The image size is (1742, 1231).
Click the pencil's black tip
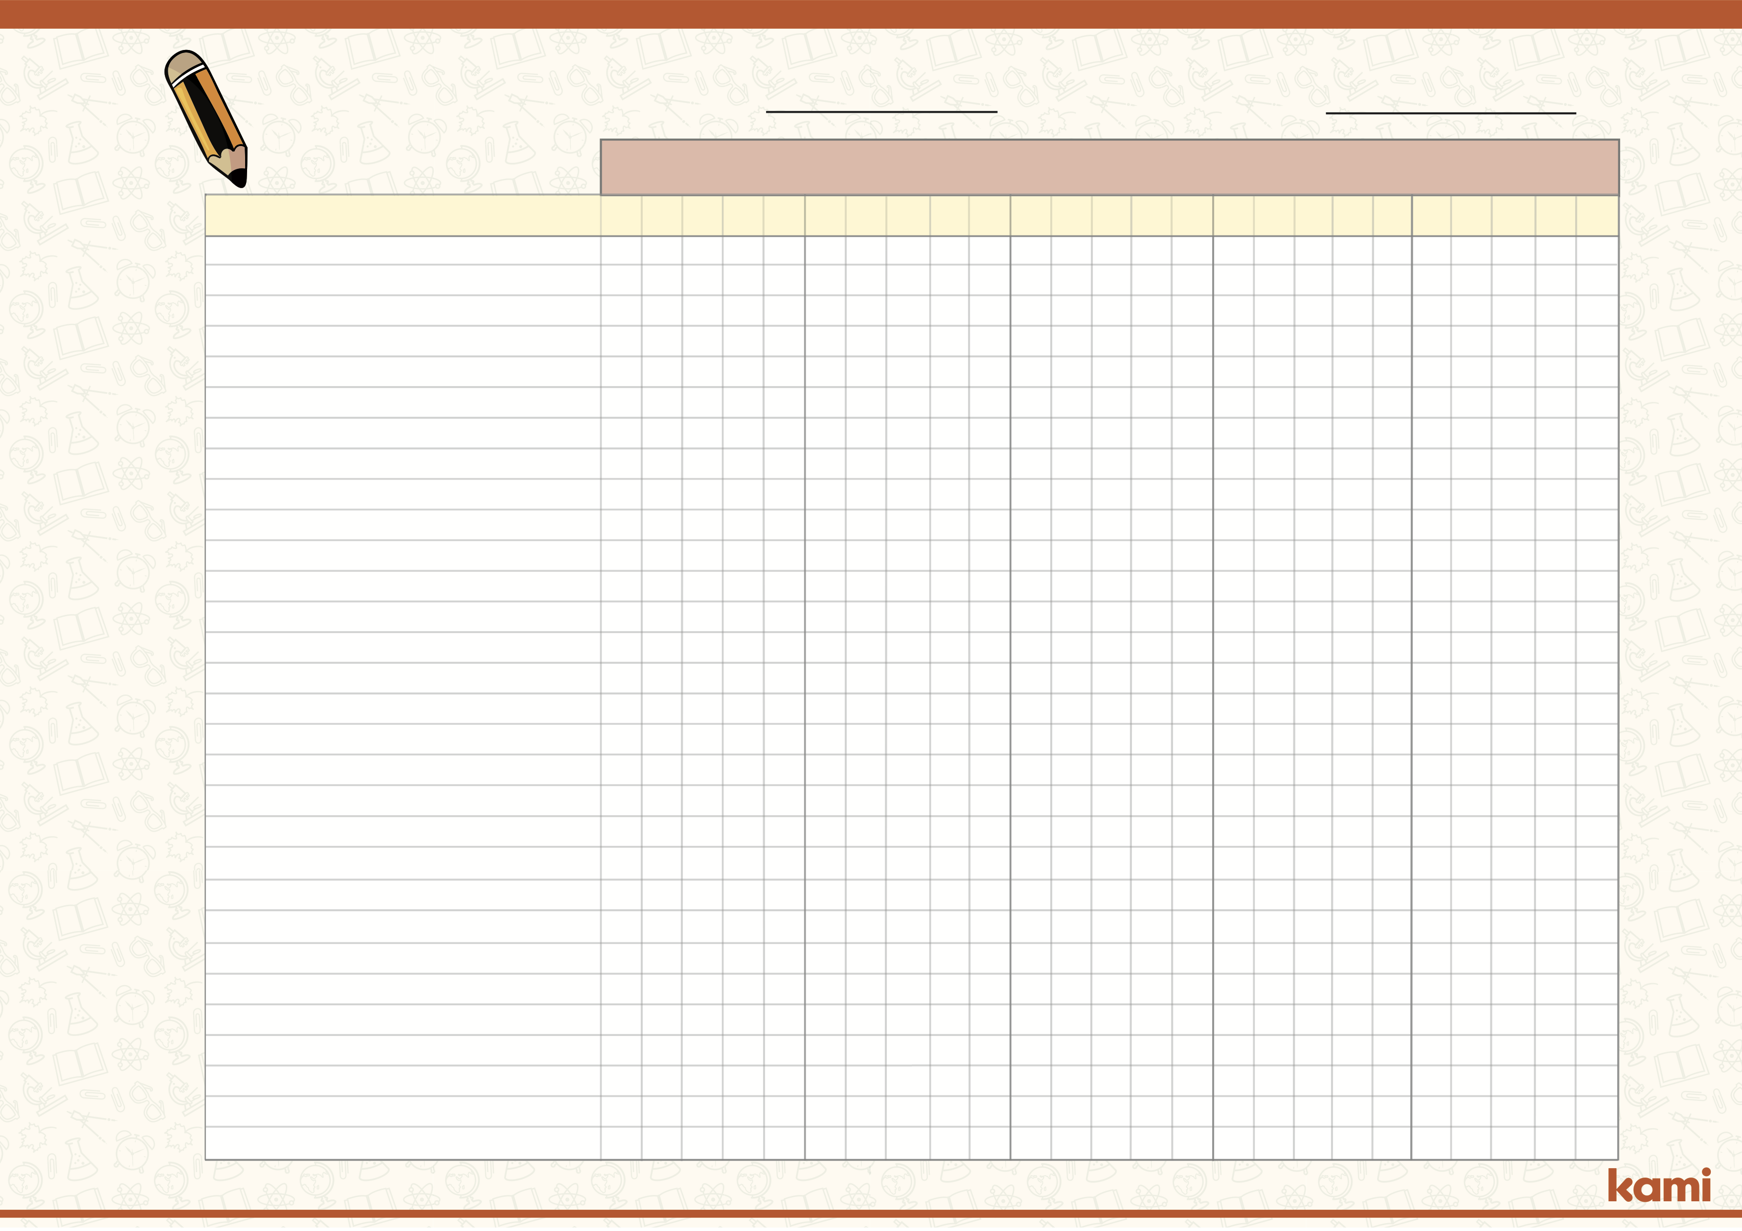coord(238,178)
